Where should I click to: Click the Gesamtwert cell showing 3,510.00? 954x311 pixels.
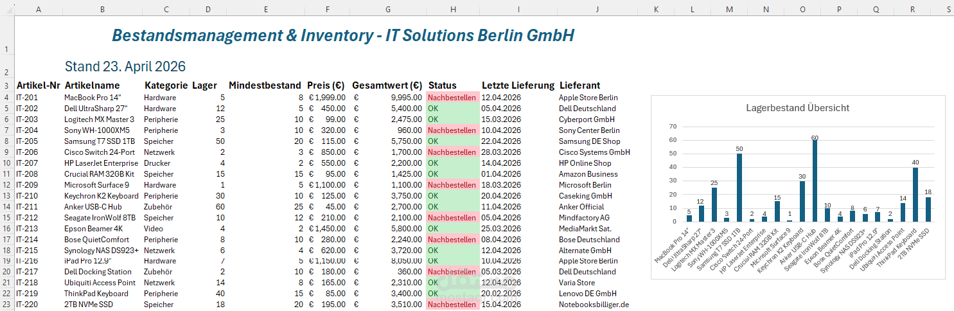point(387,305)
